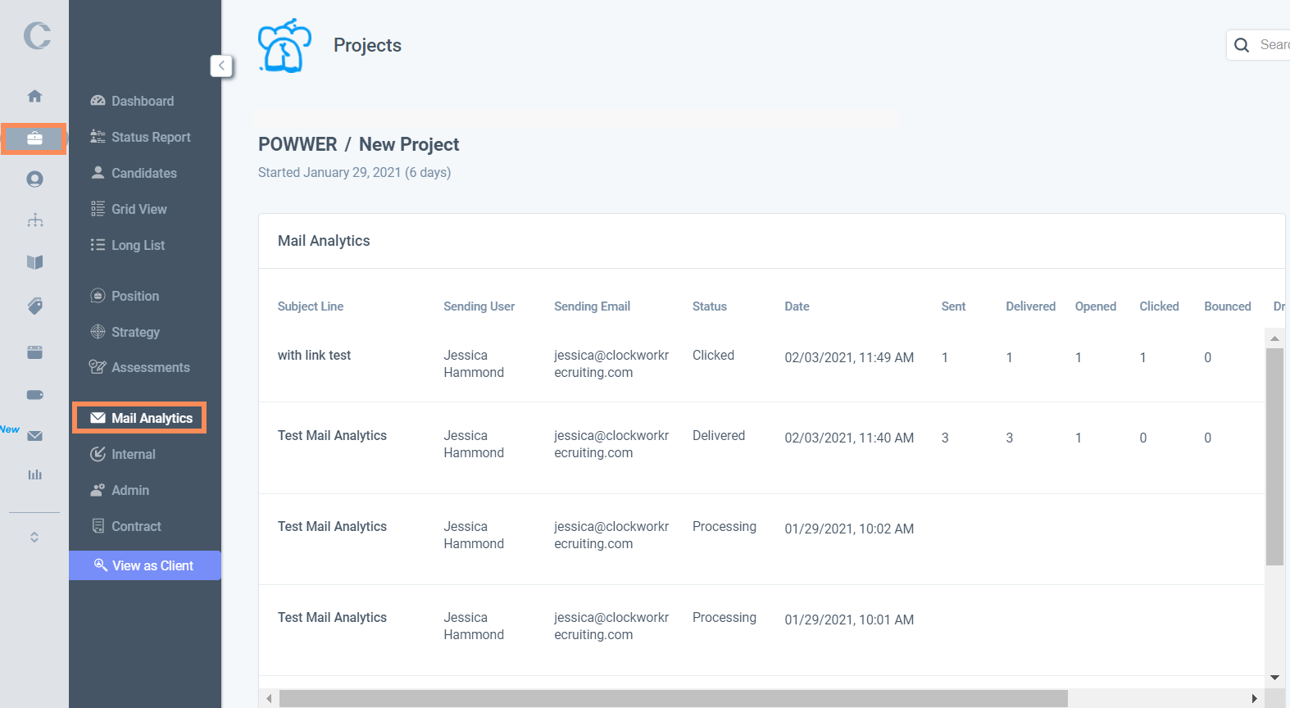The height and width of the screenshot is (708, 1290).
Task: Click the Opened column header
Action: (1096, 306)
